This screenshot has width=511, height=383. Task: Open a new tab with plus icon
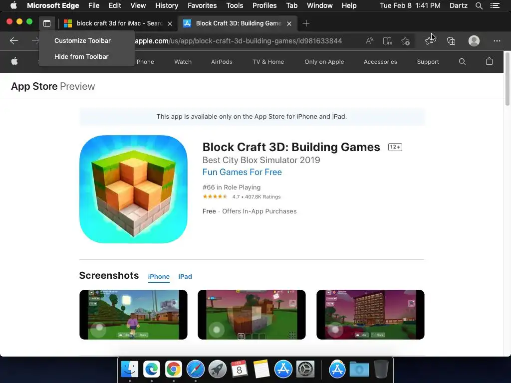[x=306, y=23]
